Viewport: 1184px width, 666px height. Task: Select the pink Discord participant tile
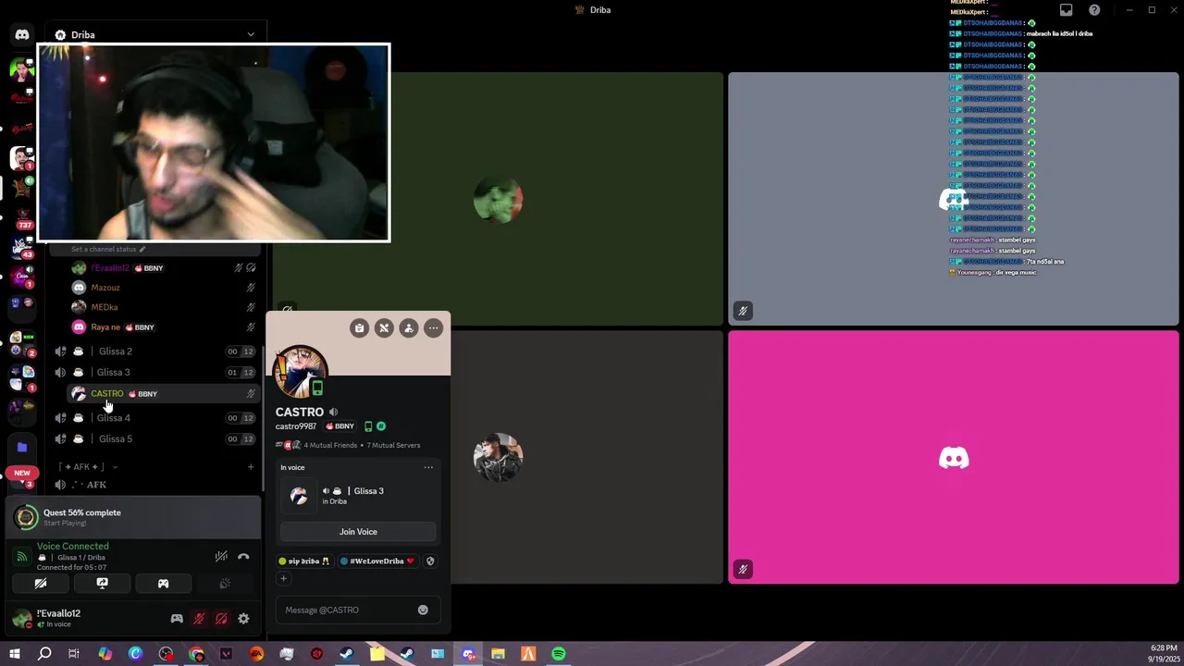click(954, 458)
